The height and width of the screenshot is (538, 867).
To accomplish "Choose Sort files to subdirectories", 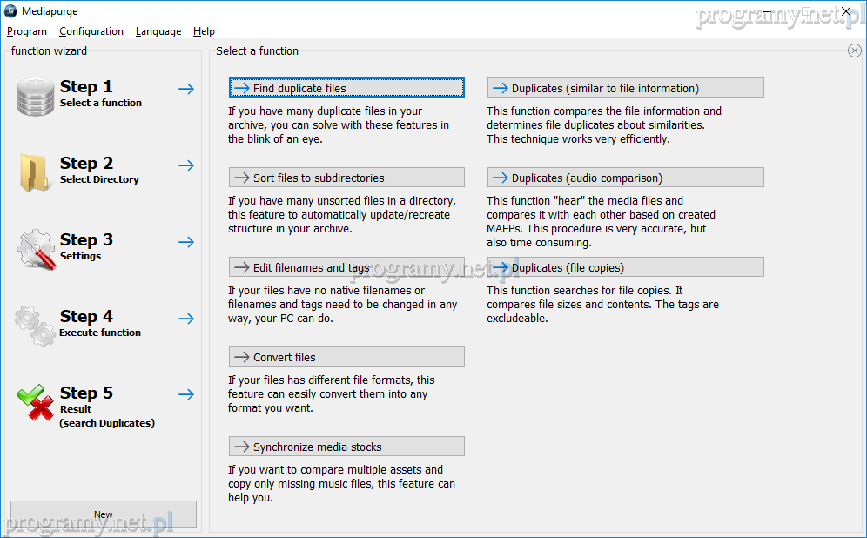I will tap(346, 178).
